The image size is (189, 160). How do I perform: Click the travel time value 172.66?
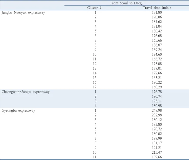click(157, 73)
